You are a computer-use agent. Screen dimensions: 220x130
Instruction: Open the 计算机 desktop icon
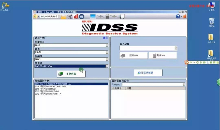click(x=211, y=7)
